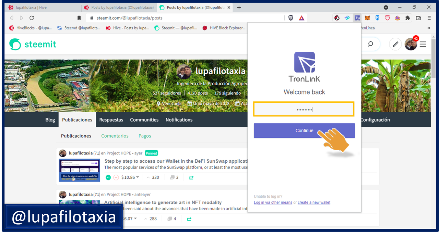Open the MetaMask fox extension

pos(367,18)
